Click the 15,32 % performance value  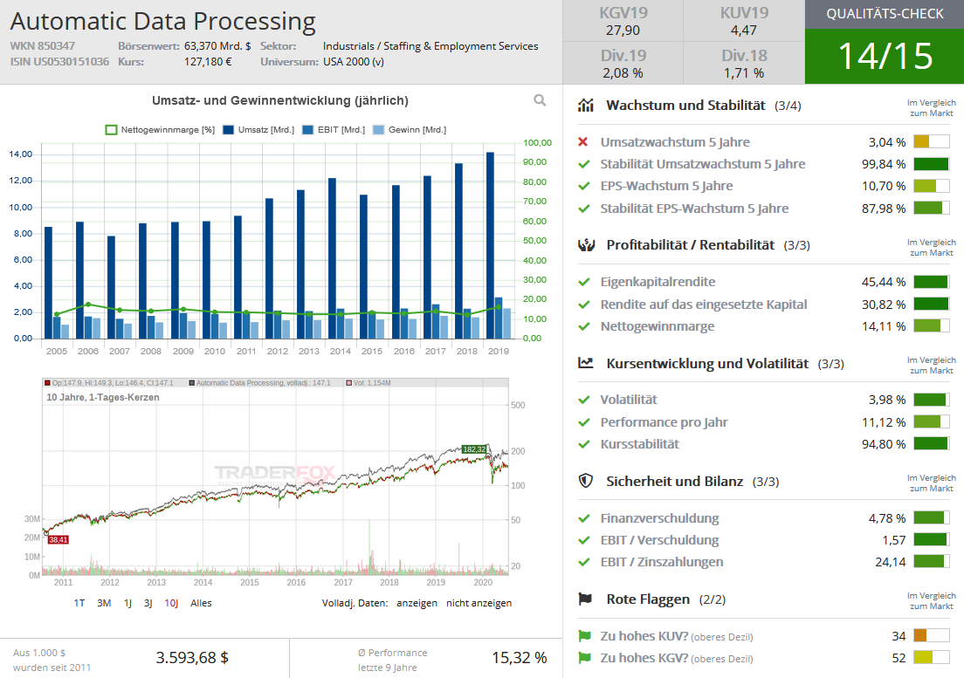(520, 658)
